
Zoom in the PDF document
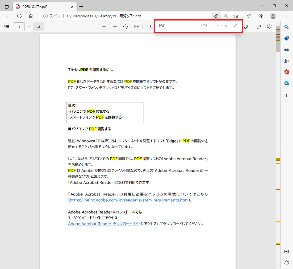tap(115, 27)
